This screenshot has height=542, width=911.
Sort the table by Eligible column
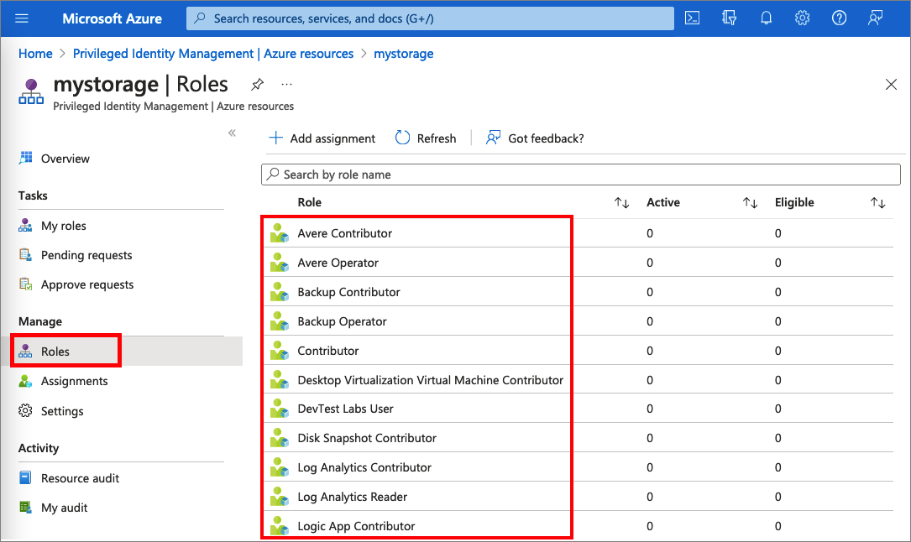(878, 202)
